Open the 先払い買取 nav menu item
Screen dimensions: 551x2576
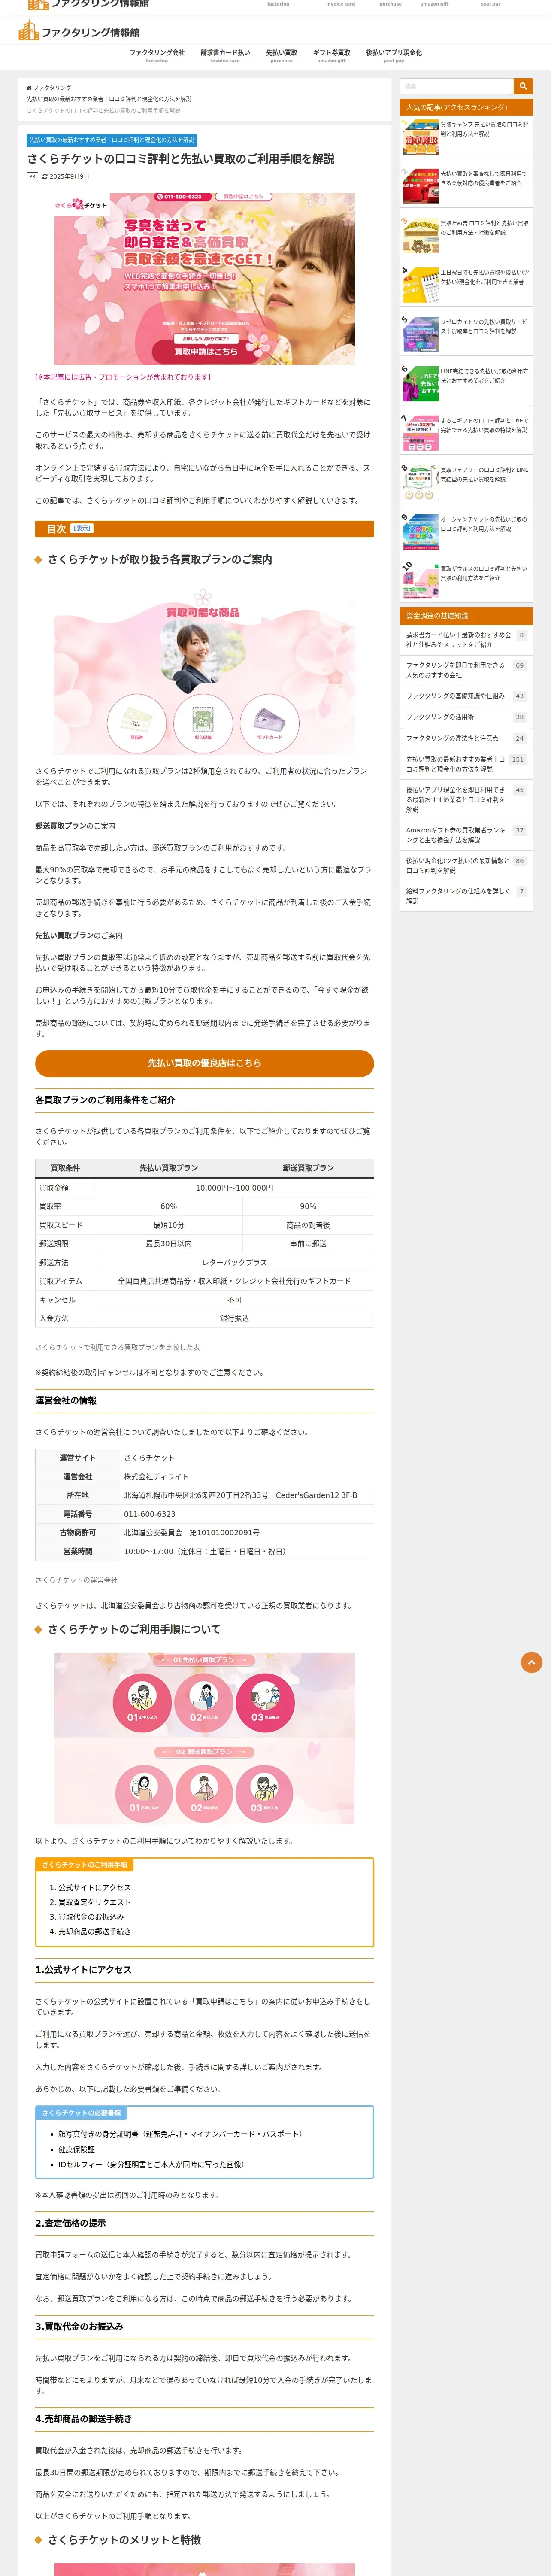281,55
